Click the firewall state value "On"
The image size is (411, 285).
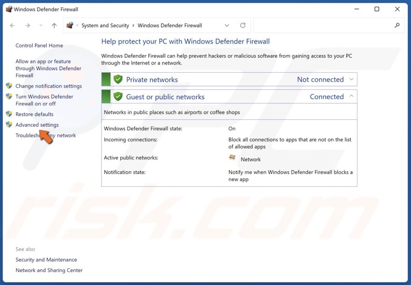[232, 129]
